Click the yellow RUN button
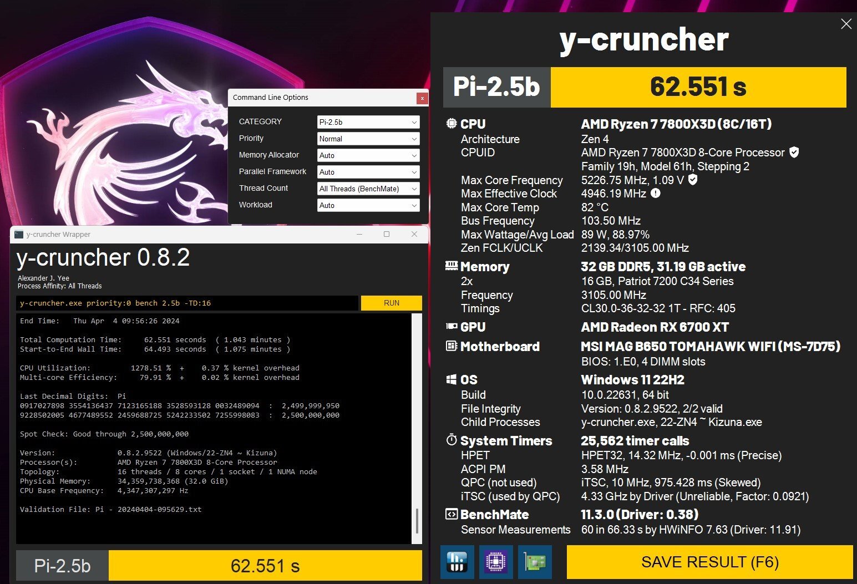The width and height of the screenshot is (857, 584). pos(392,303)
